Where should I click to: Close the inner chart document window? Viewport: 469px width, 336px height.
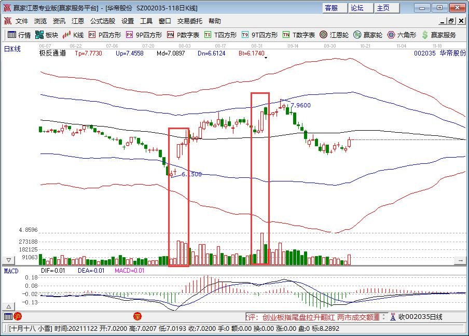(x=461, y=21)
